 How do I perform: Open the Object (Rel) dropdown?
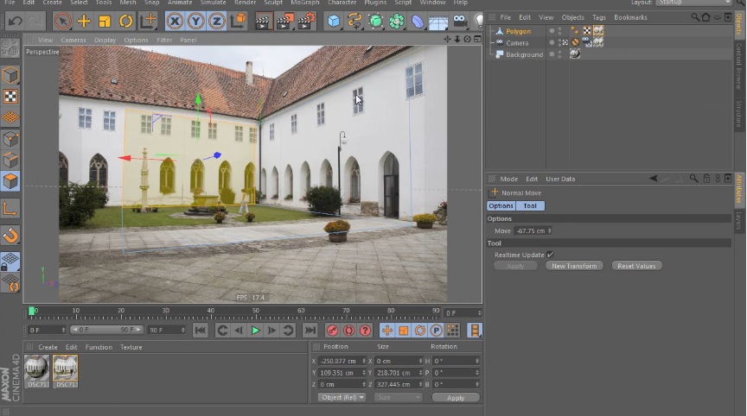(342, 397)
